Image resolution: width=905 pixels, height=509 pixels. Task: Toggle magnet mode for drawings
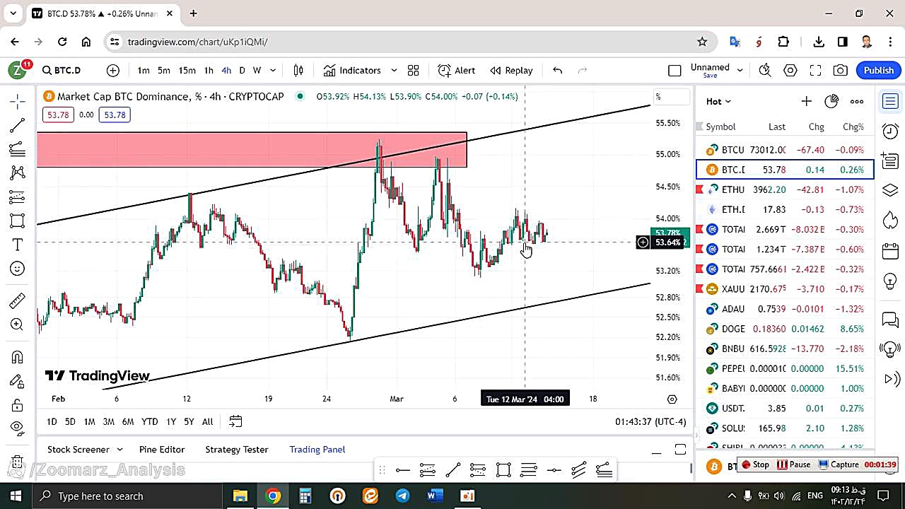(x=18, y=357)
